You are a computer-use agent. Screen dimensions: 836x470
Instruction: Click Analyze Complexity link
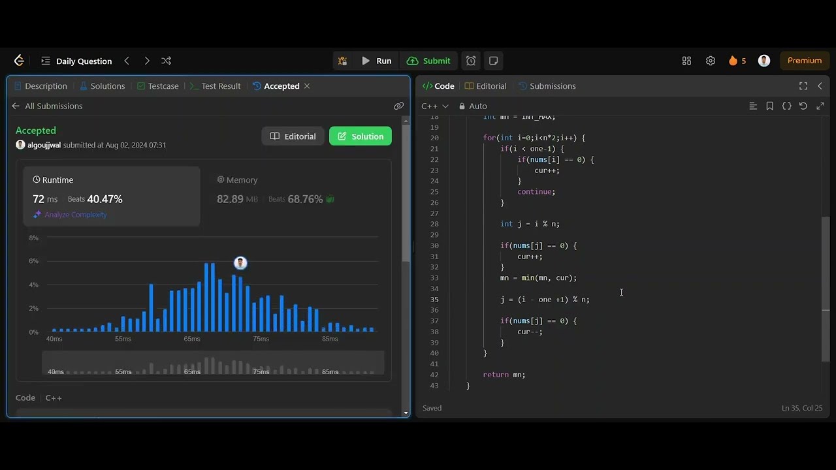[x=70, y=215]
